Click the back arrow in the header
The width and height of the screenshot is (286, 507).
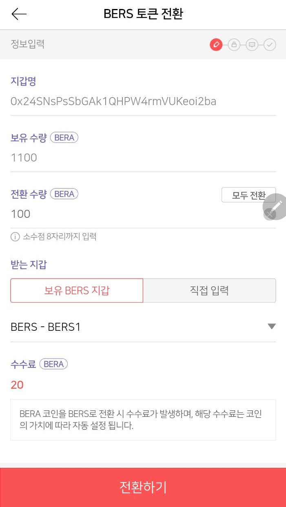(19, 14)
